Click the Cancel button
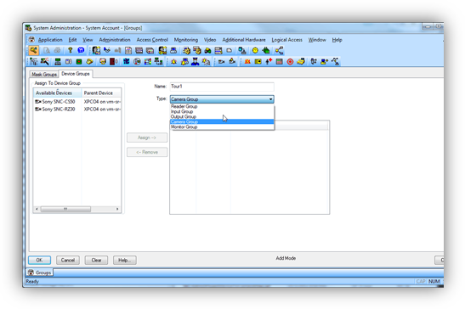The image size is (465, 309). (x=68, y=260)
